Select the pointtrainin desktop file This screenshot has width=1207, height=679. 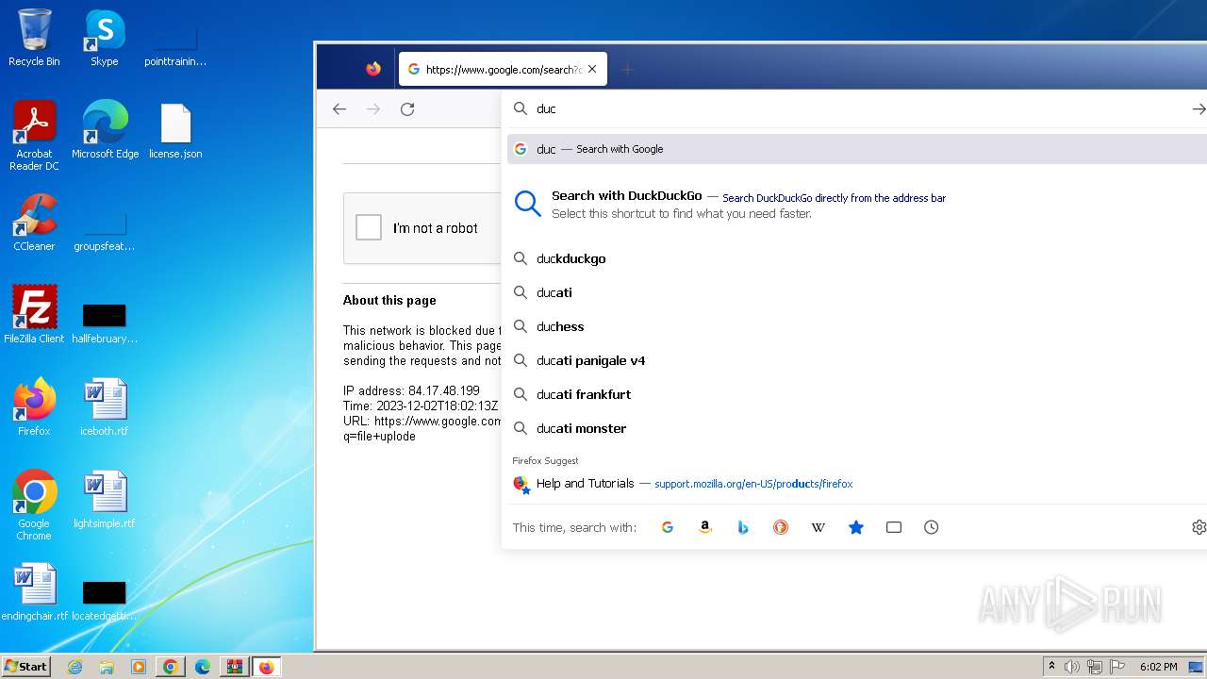click(x=175, y=44)
